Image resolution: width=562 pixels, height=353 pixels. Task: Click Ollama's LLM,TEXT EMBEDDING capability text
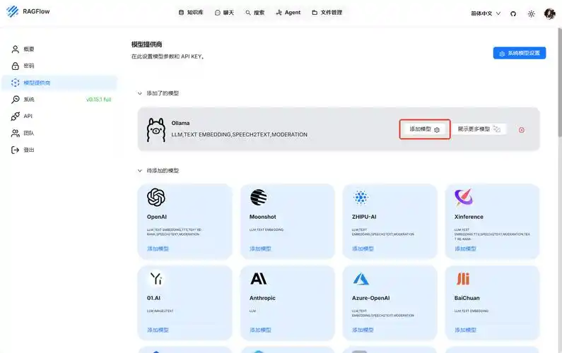point(239,135)
